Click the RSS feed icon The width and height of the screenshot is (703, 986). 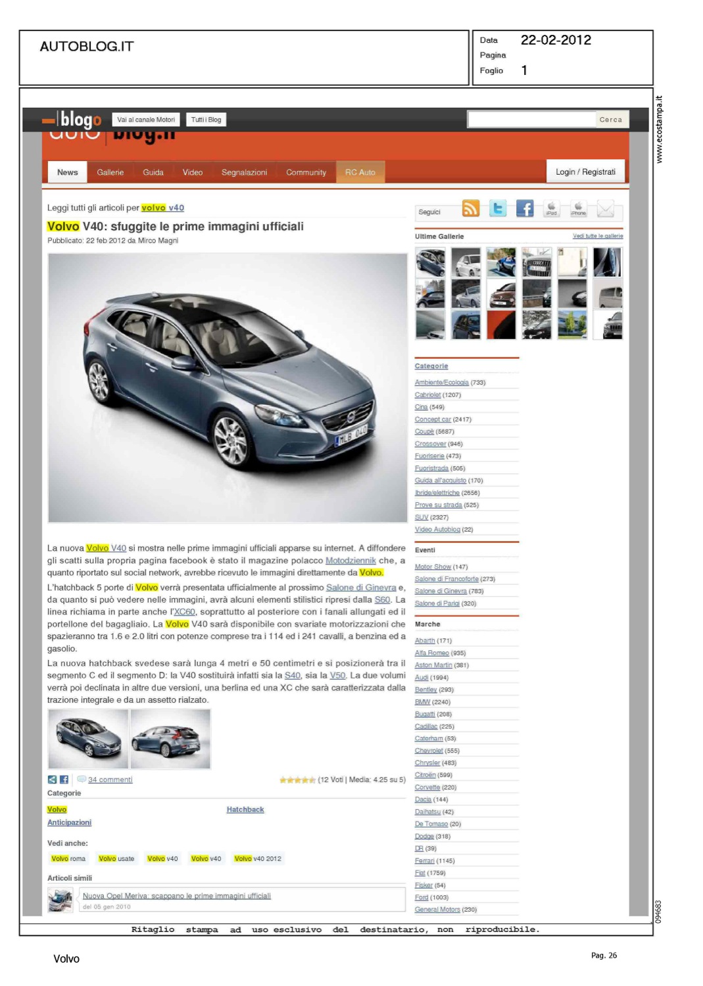coord(470,209)
